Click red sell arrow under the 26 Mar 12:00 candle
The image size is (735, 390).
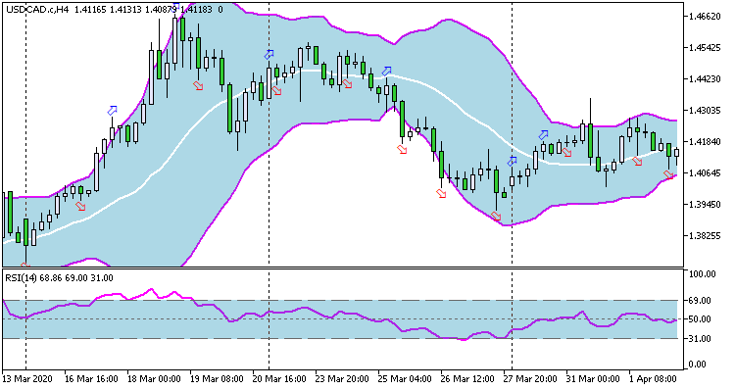[441, 193]
